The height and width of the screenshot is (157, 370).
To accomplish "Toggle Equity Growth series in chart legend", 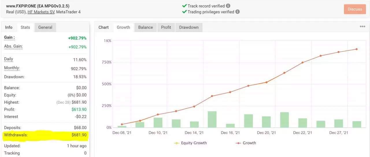I will (x=190, y=143).
